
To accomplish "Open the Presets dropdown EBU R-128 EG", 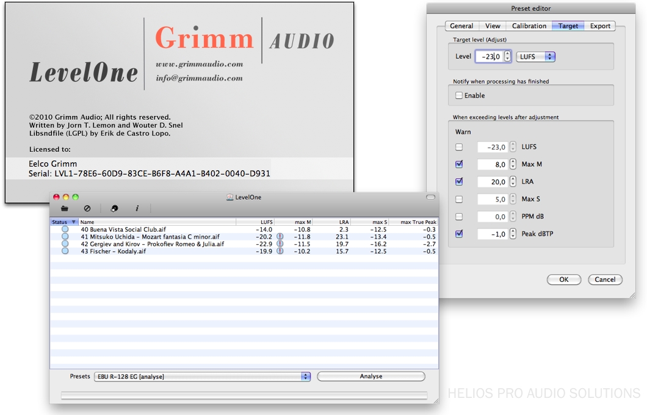I will [202, 376].
